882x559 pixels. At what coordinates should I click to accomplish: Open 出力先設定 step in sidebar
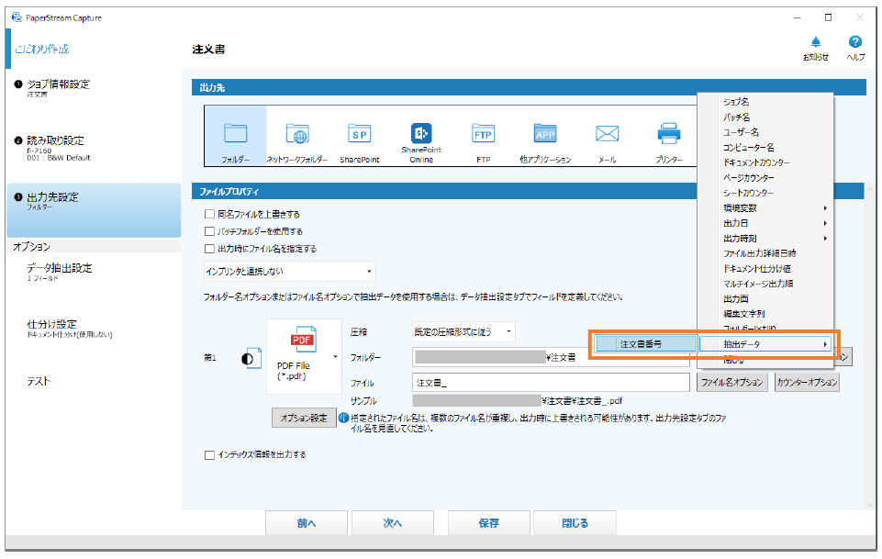94,210
